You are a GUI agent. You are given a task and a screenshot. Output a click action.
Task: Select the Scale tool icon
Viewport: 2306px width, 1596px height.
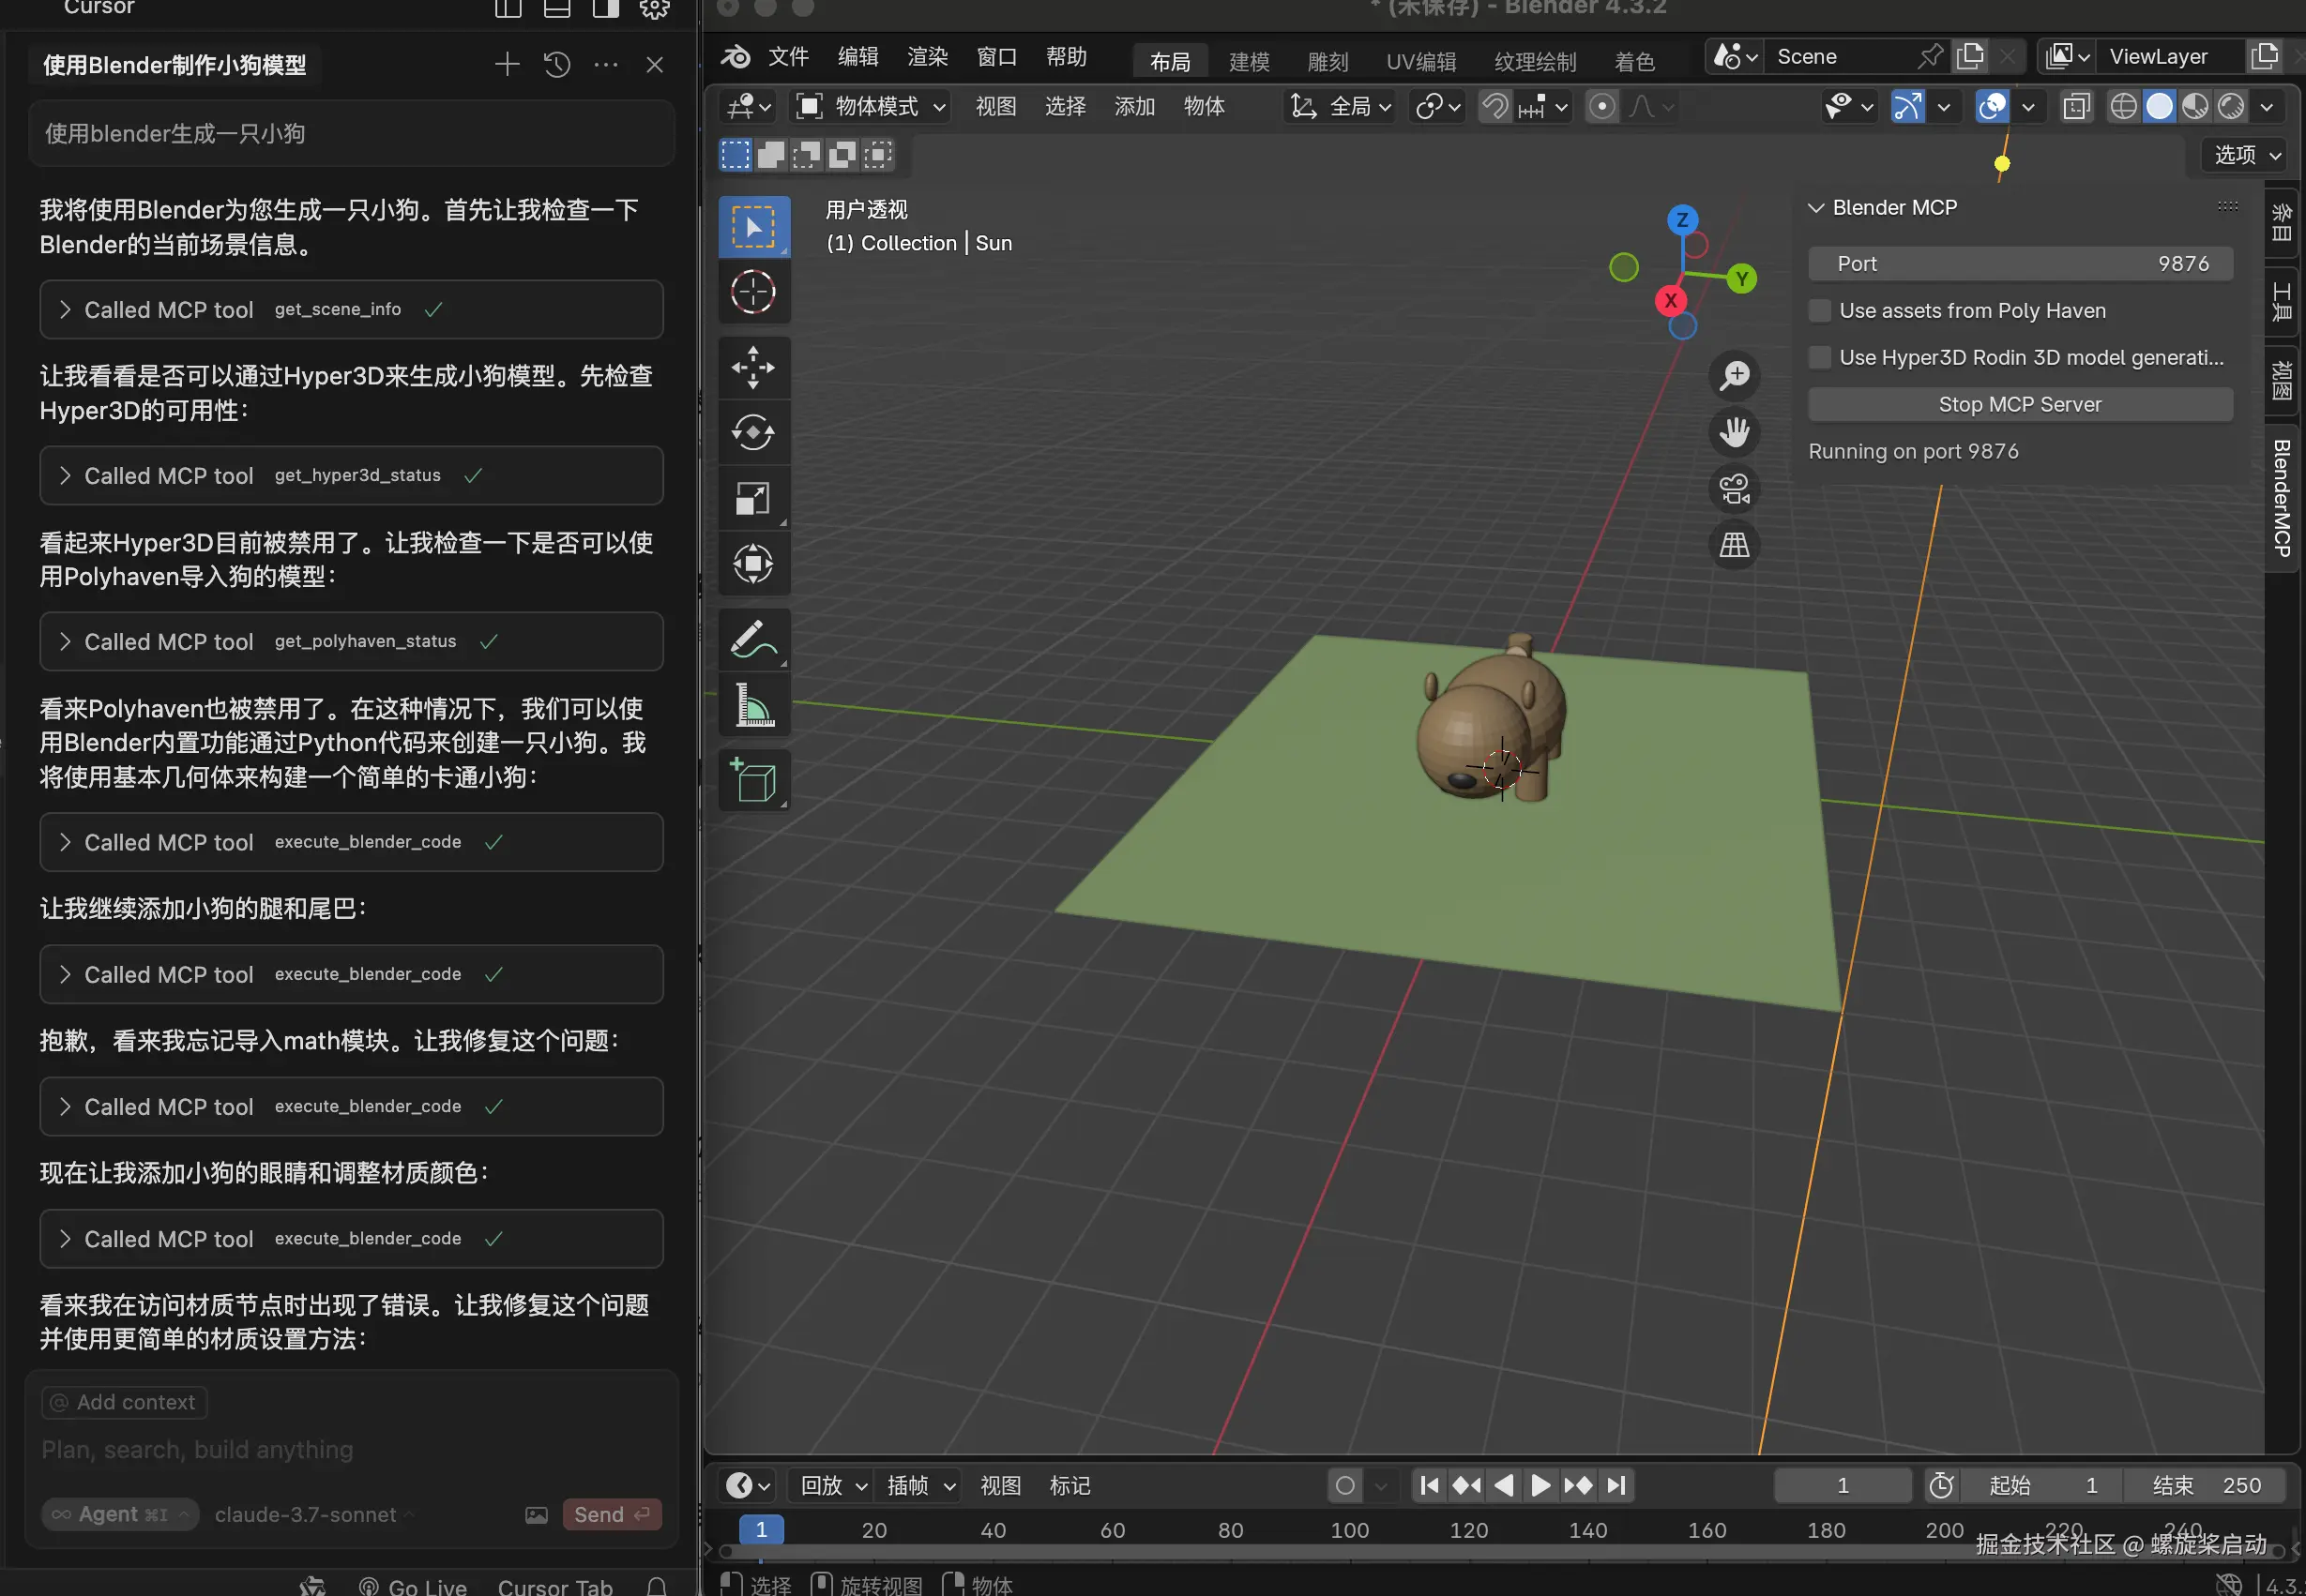point(752,498)
